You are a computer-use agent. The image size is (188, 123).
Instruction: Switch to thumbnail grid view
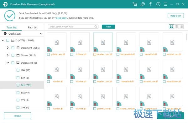coord(171,27)
